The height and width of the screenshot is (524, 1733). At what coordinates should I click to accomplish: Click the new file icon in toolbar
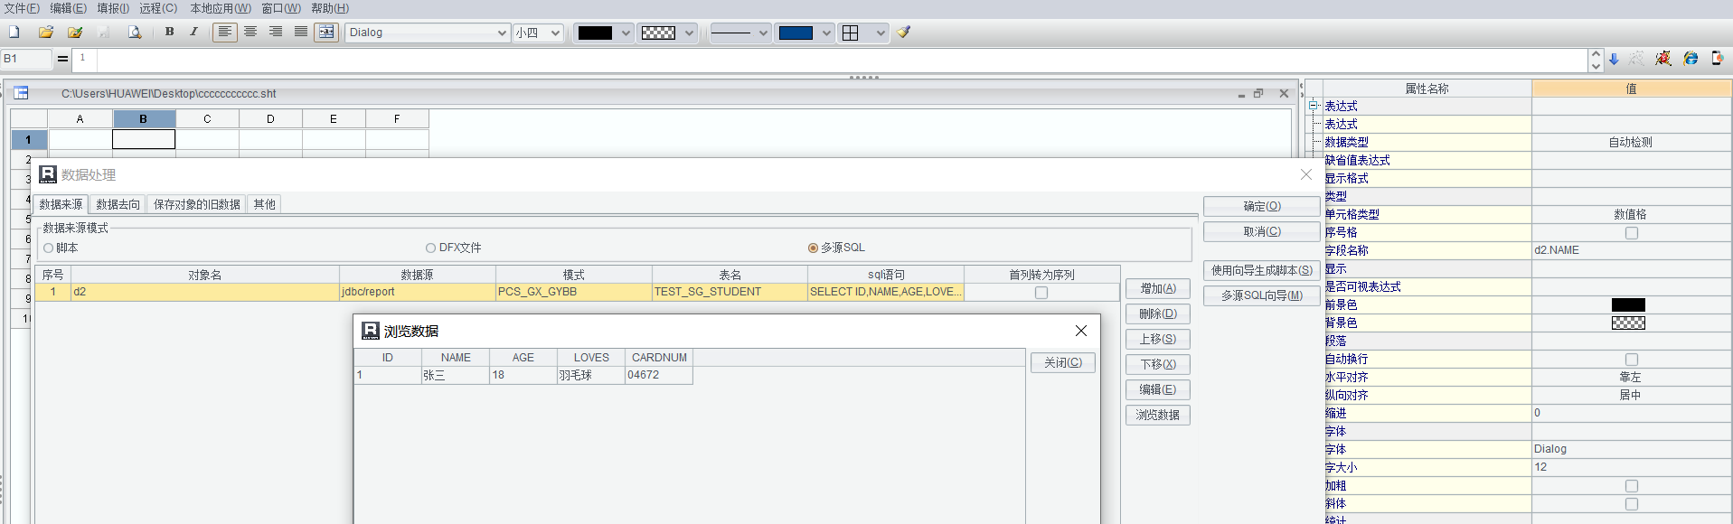click(14, 33)
